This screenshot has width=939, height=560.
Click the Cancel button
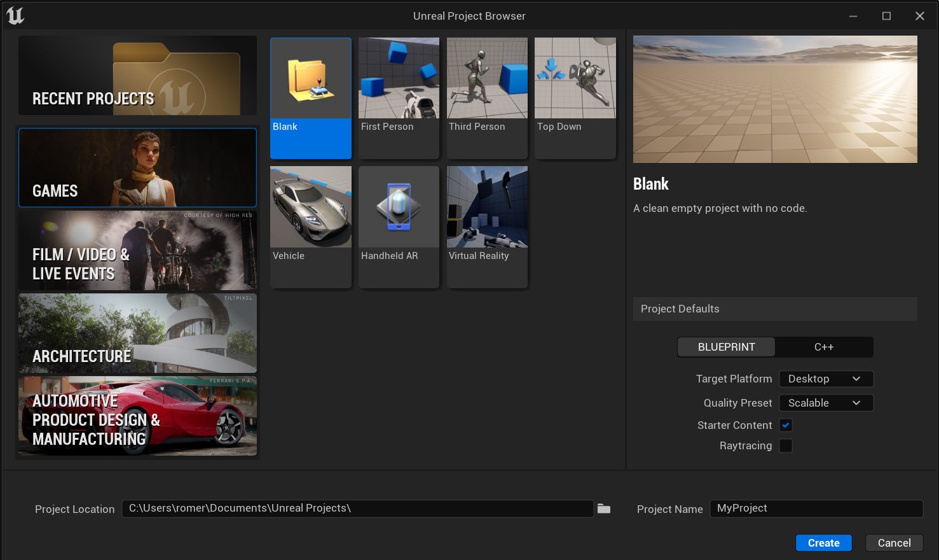point(894,543)
